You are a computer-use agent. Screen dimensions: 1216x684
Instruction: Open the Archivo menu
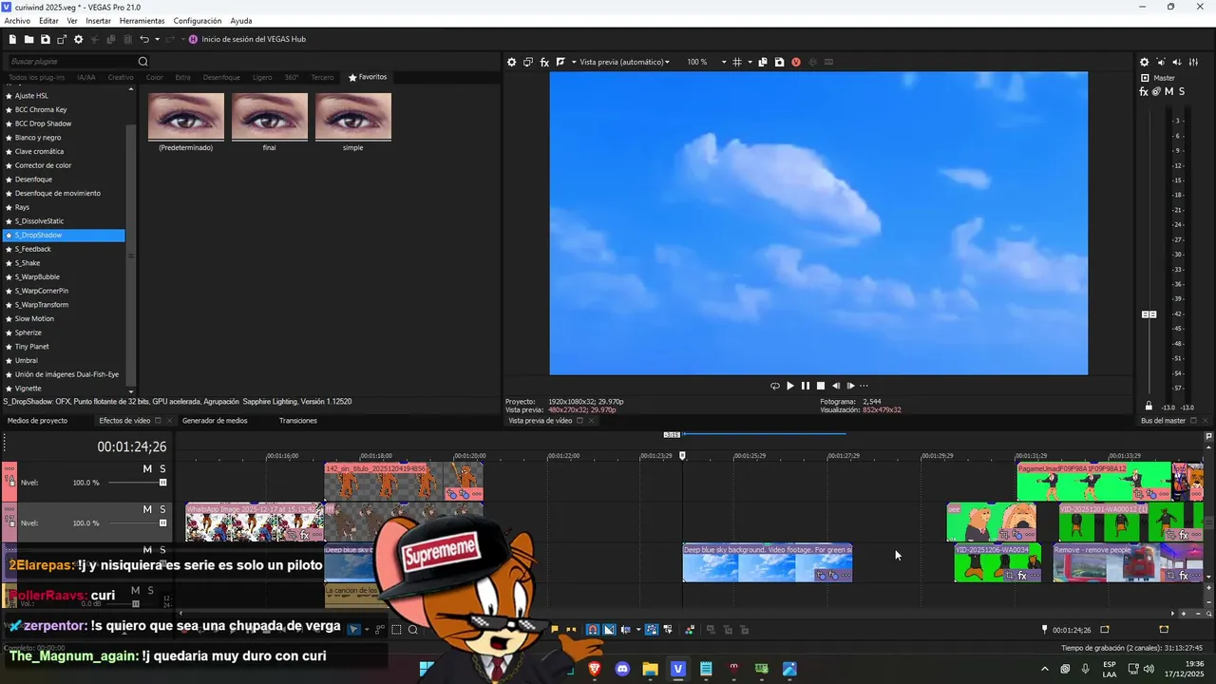17,21
